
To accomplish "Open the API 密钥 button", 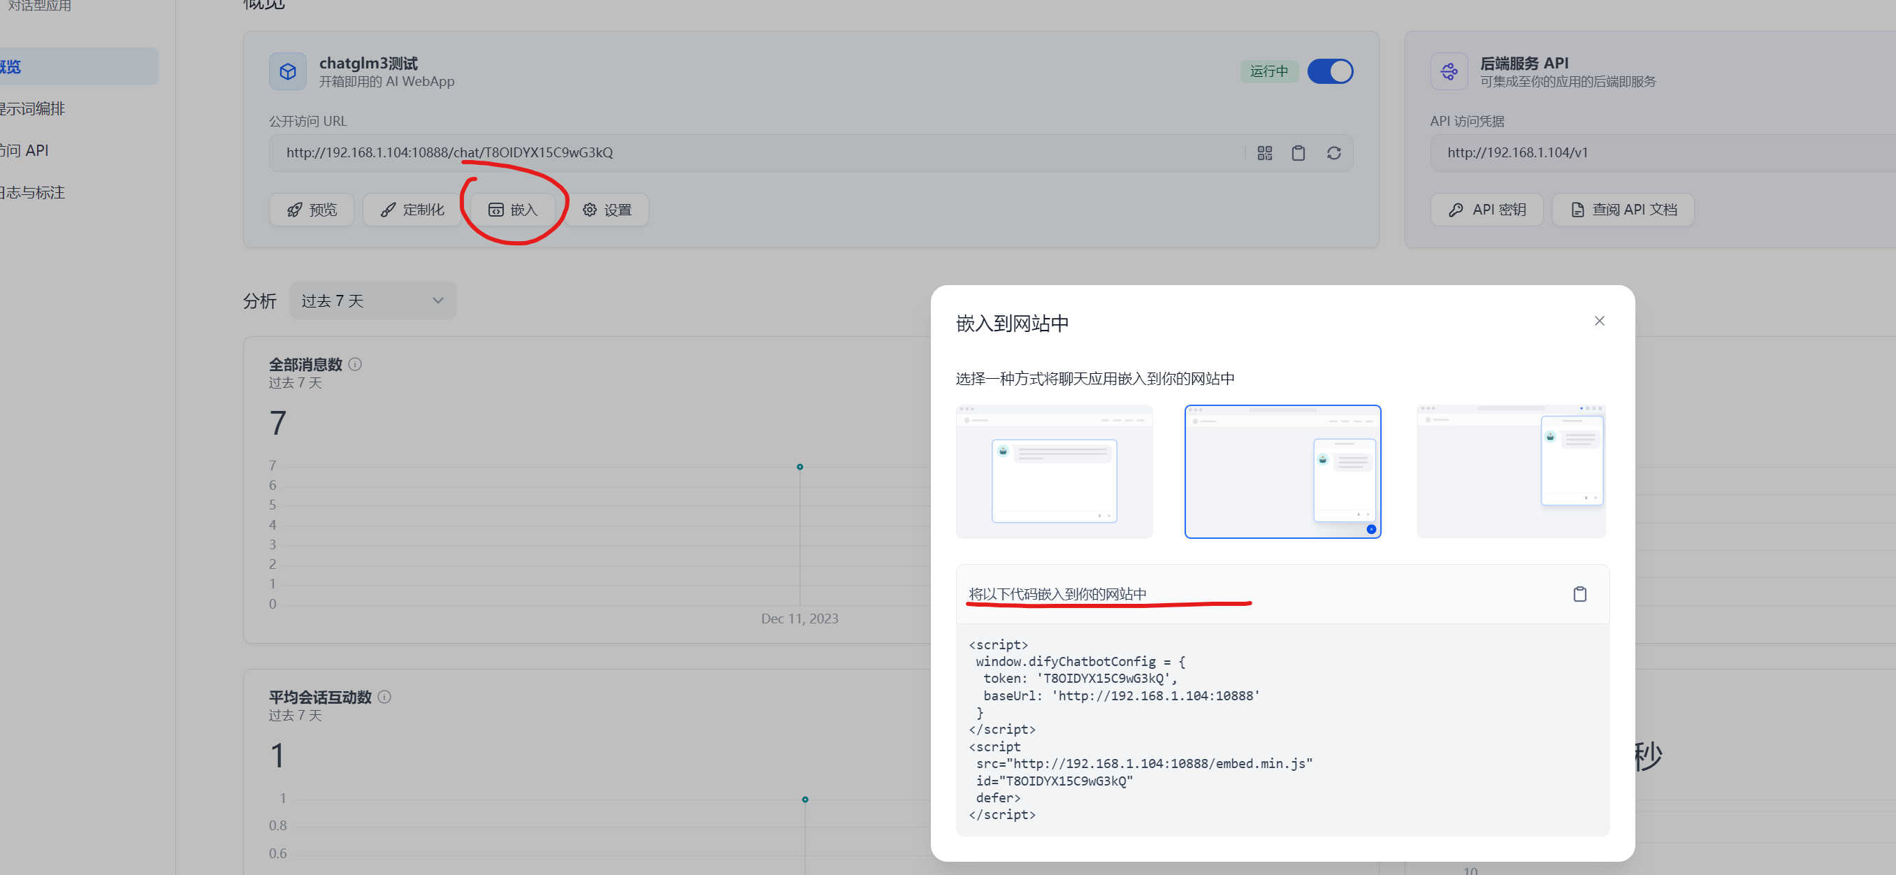I will (x=1486, y=210).
